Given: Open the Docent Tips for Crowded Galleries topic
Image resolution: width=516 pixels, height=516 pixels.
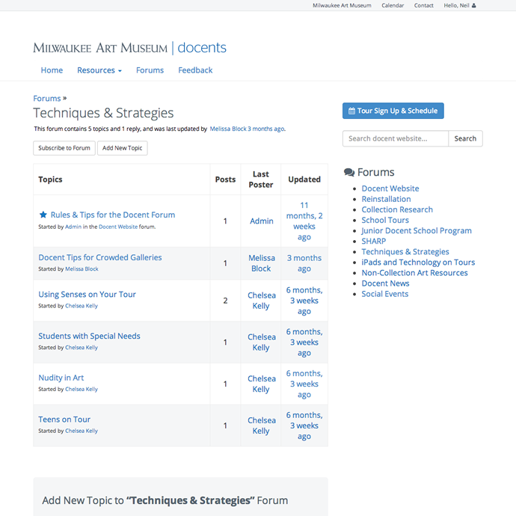Looking at the screenshot, I should pos(100,257).
